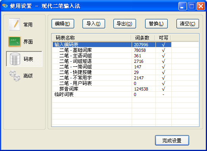The width and height of the screenshot is (207, 151).
Task: Click the 导入(I) button
Action: click(x=94, y=24)
